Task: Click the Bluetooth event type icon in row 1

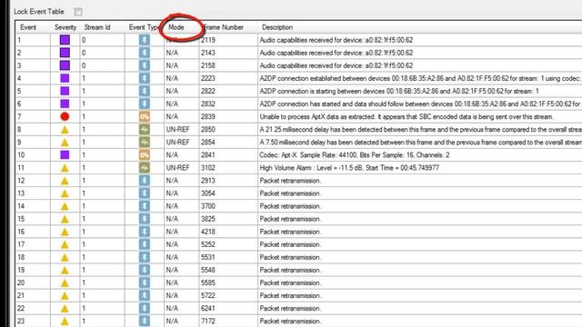Action: [145, 40]
